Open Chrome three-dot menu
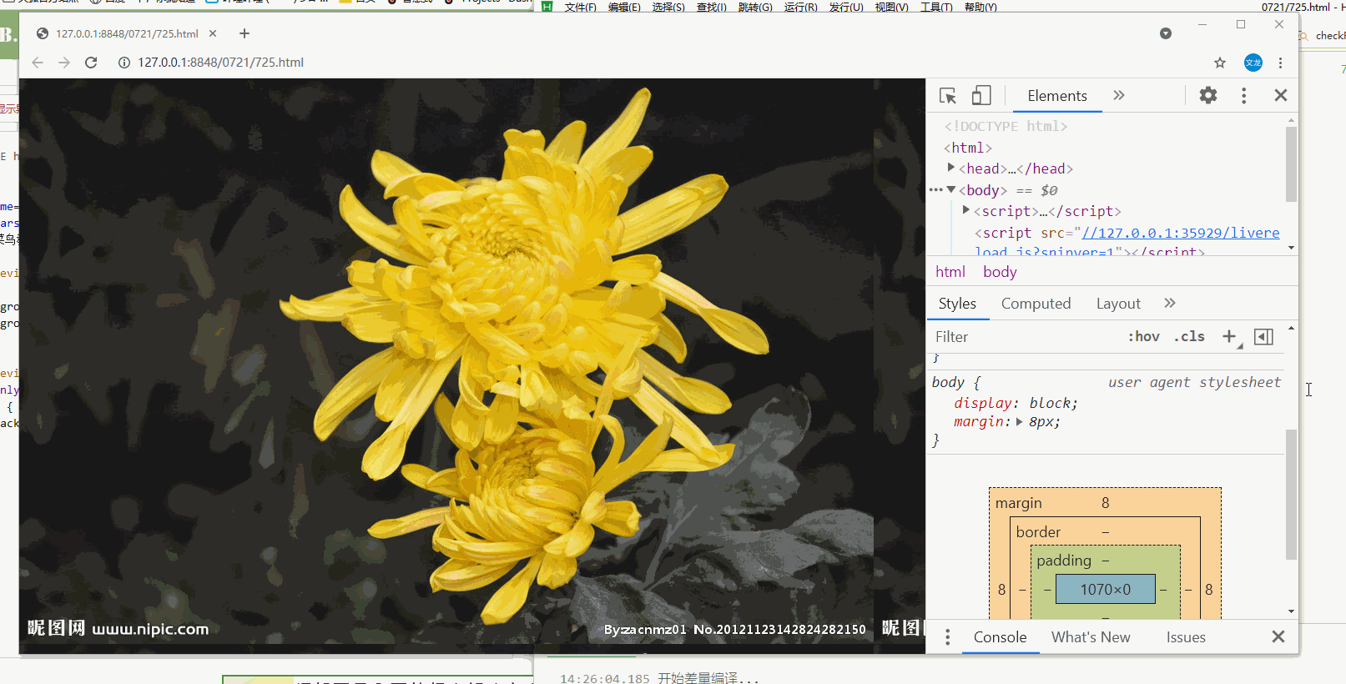This screenshot has width=1346, height=684. pyautogui.click(x=1280, y=63)
